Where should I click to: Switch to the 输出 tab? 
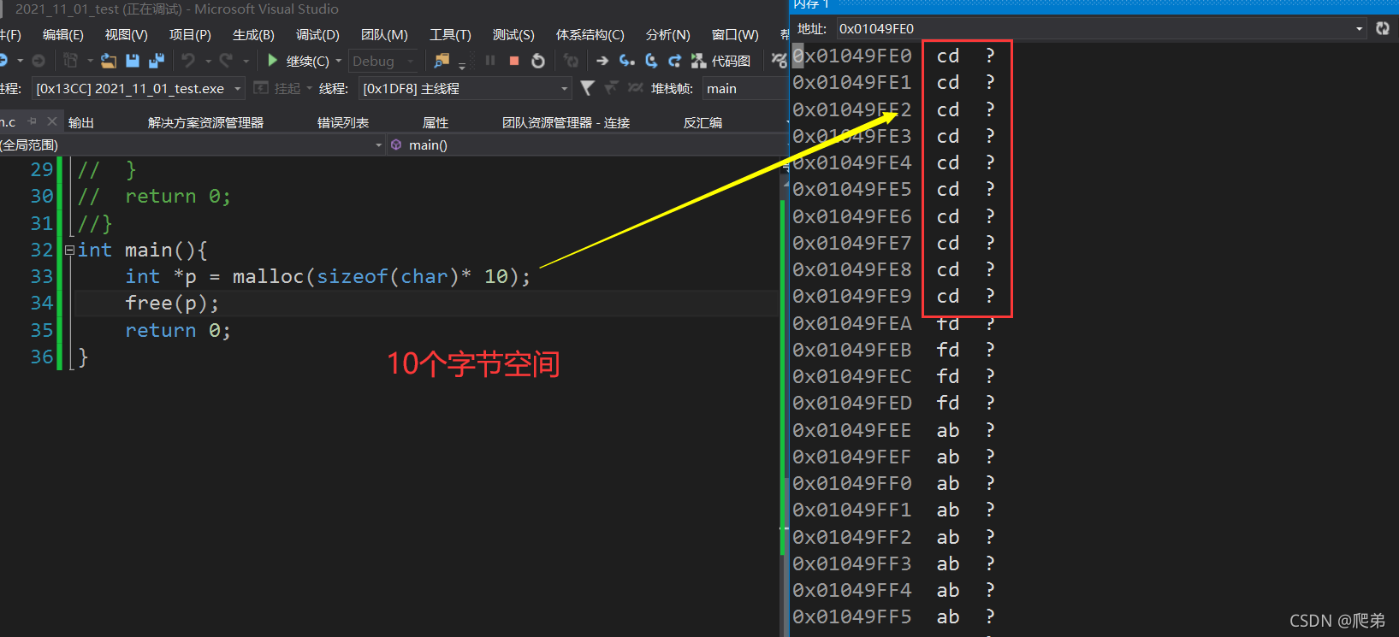81,122
